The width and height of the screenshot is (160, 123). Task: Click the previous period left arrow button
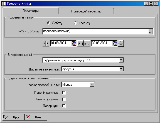(x=44, y=43)
